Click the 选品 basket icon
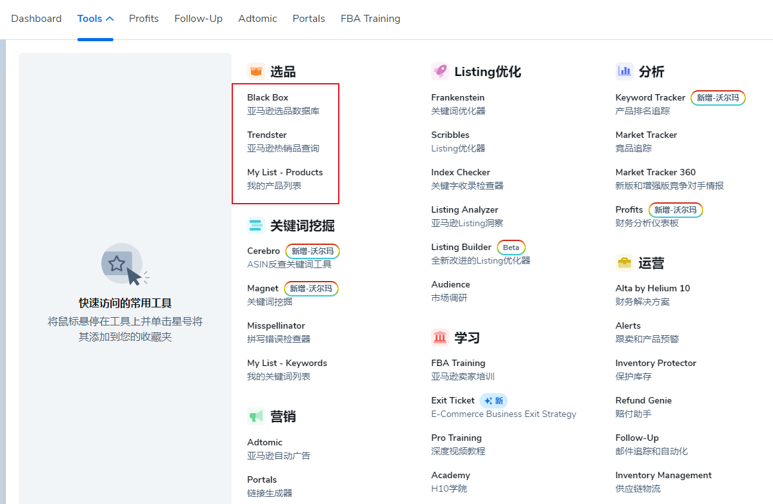The height and width of the screenshot is (504, 773). coord(257,71)
